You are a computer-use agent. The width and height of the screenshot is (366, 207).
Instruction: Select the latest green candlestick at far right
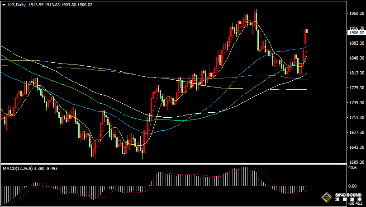307,31
